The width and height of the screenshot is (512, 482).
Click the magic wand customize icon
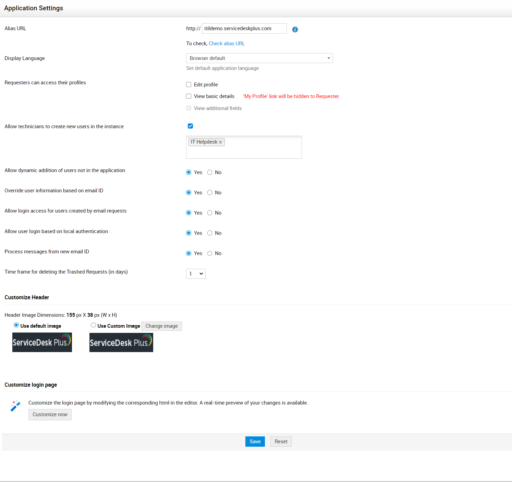(x=16, y=406)
